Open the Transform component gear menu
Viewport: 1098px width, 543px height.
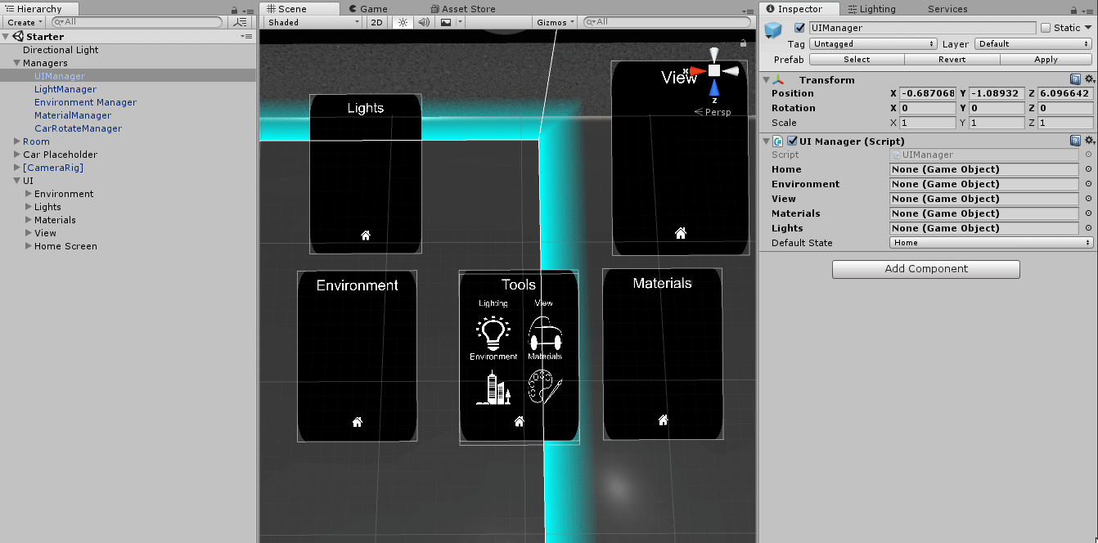(x=1089, y=79)
